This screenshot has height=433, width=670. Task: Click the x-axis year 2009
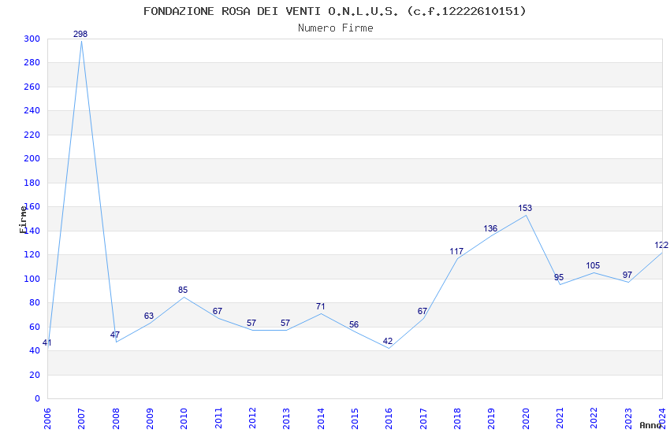point(150,418)
